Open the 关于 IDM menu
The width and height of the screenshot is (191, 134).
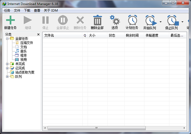tap(51, 11)
